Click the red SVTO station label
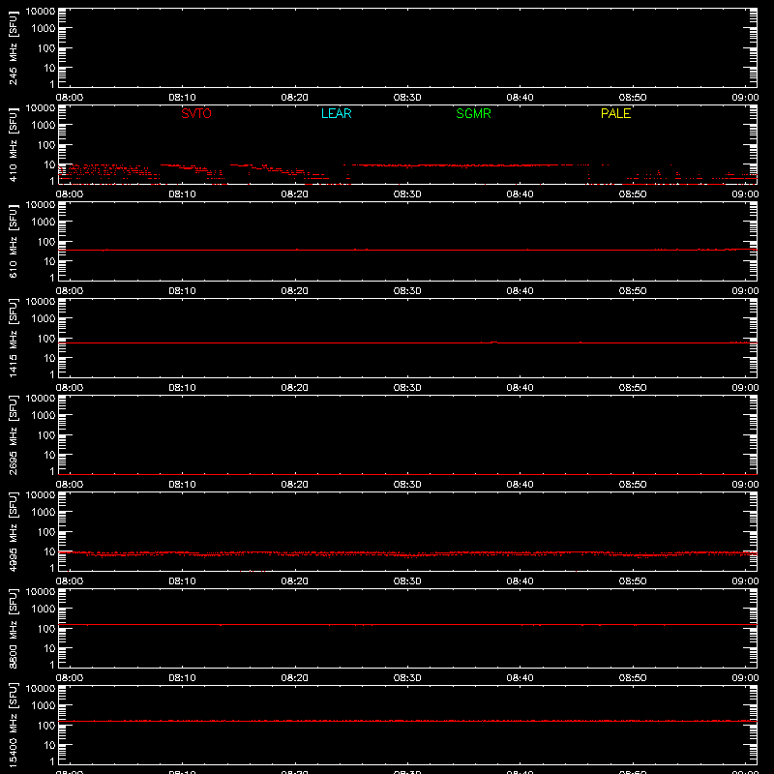 click(196, 113)
